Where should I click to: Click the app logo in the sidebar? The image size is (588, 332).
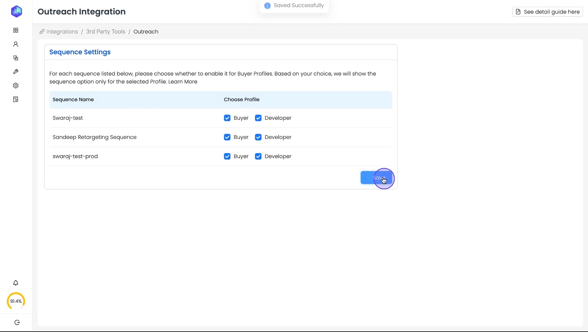pos(16,11)
